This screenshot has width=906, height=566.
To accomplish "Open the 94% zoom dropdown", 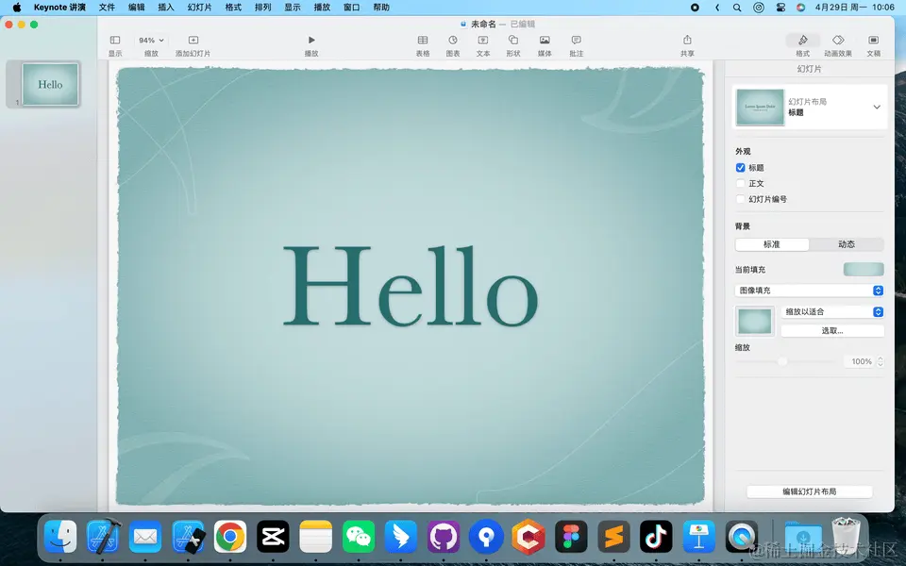I will [151, 41].
